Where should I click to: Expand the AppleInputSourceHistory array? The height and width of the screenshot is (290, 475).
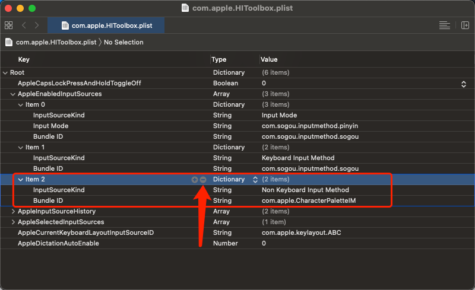(13, 211)
